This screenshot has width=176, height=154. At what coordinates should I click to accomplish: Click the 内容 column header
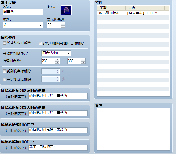pos(145,8)
